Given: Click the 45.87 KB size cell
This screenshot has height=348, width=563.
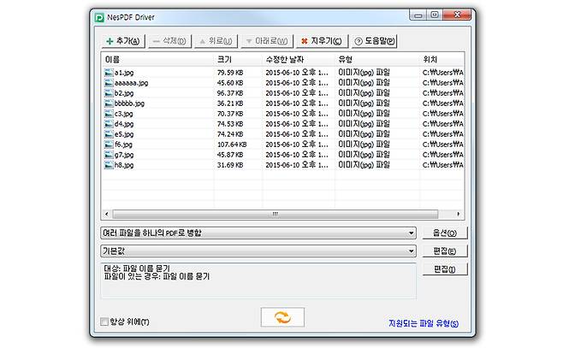Looking at the screenshot, I should [x=230, y=155].
